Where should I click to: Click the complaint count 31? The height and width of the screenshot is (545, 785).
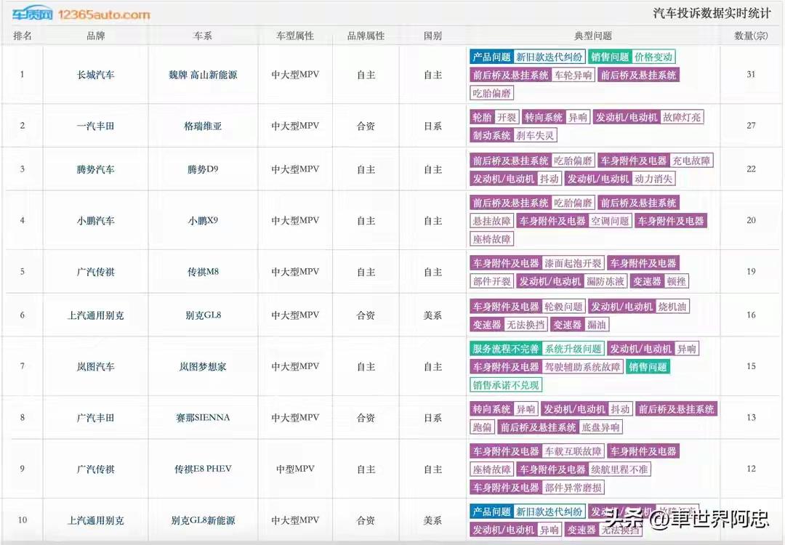pos(751,74)
